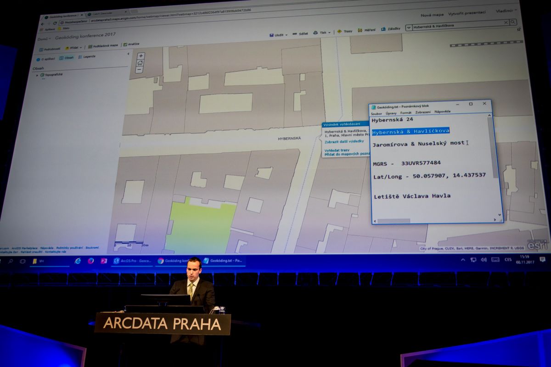Open Edge from the Windows taskbar
551x367 pixels.
(78, 261)
